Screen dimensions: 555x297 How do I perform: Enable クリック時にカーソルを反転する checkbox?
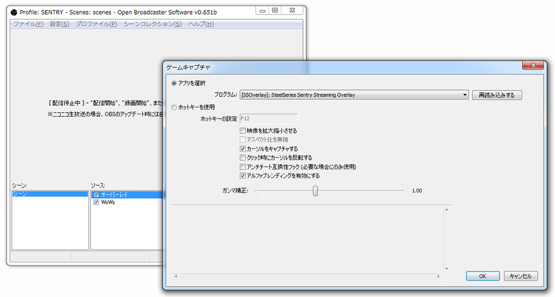[243, 158]
